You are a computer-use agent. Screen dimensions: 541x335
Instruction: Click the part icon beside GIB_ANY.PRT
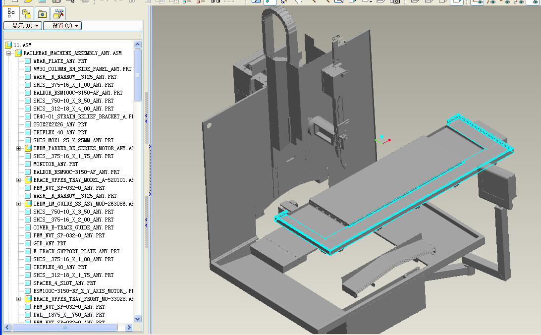28,244
